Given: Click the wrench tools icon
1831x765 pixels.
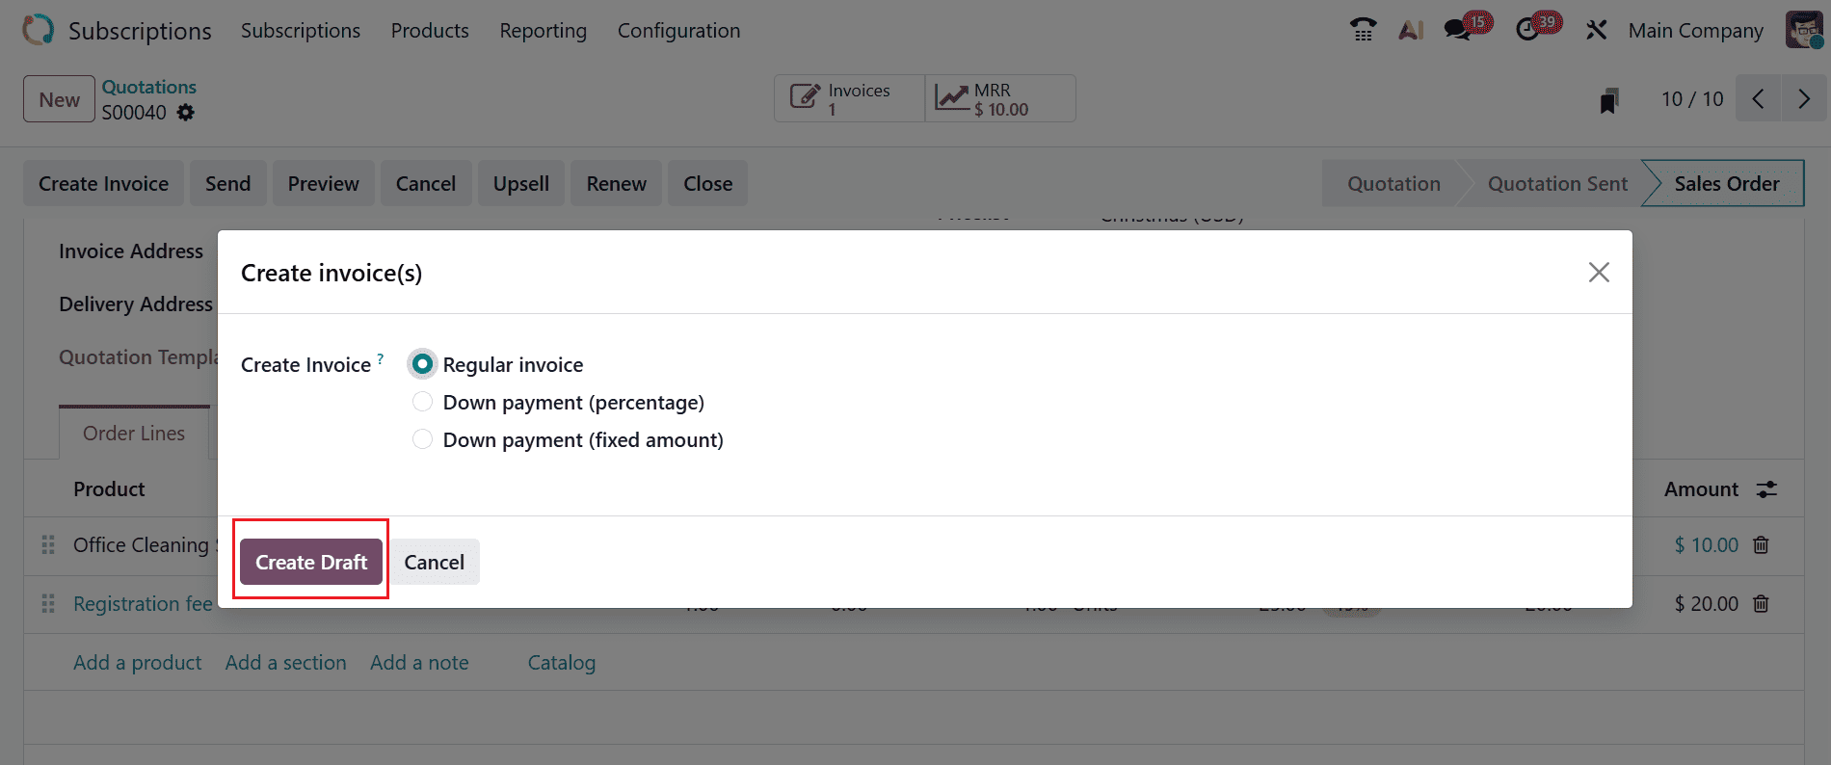Looking at the screenshot, I should [1596, 30].
